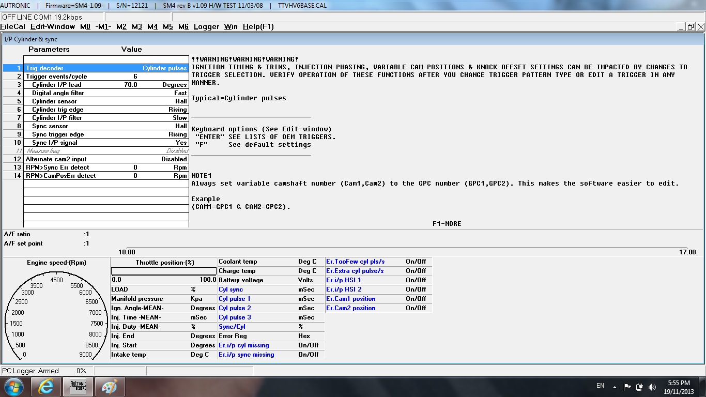Image resolution: width=706 pixels, height=397 pixels.
Task: Open the M0 menu
Action: [85, 26]
